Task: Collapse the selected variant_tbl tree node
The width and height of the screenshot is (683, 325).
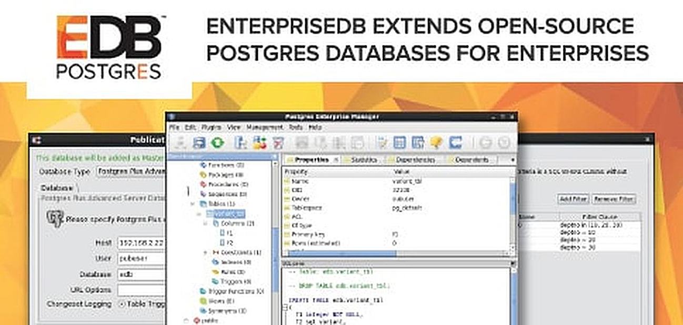Action: tap(198, 214)
